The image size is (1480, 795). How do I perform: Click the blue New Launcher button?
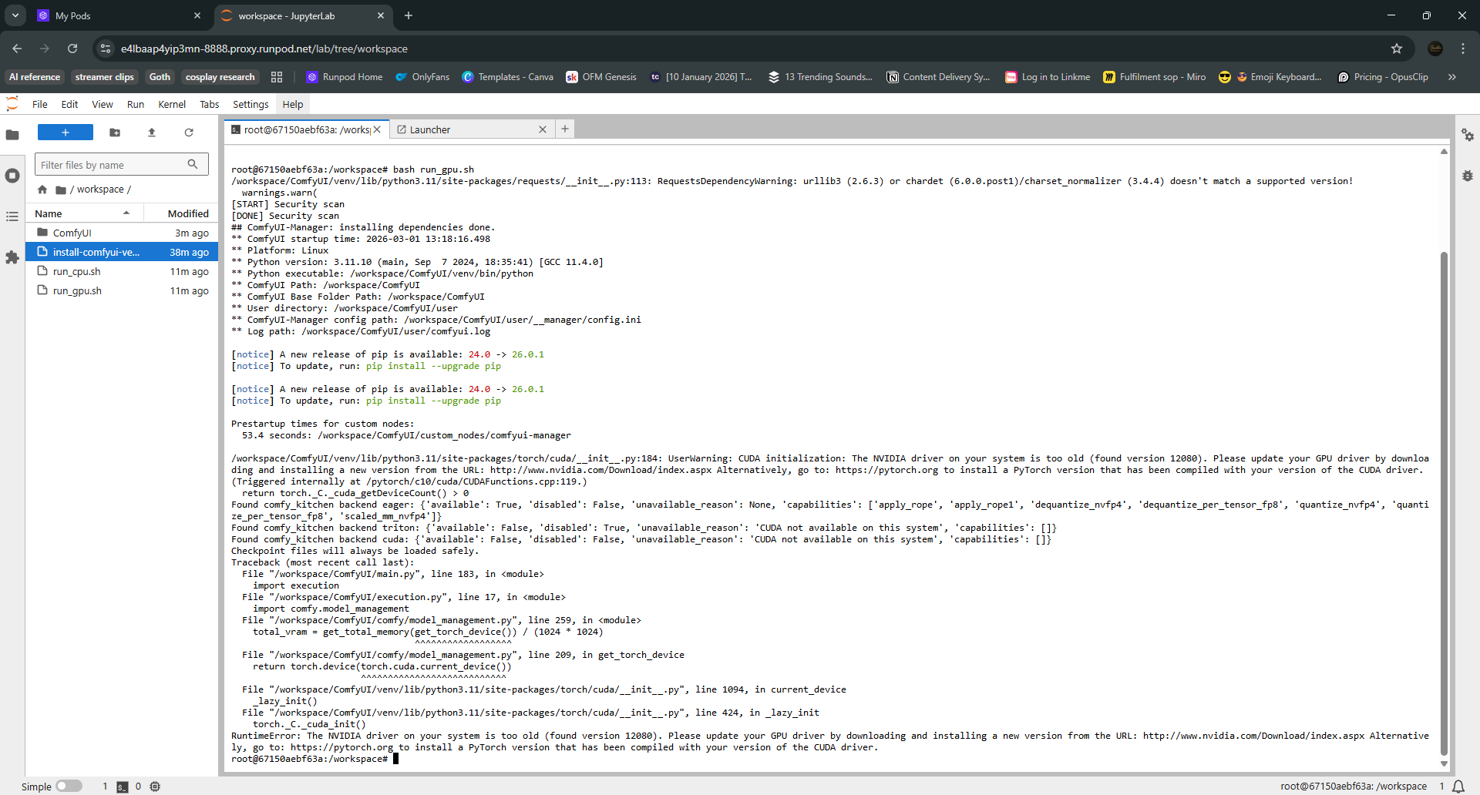click(65, 132)
